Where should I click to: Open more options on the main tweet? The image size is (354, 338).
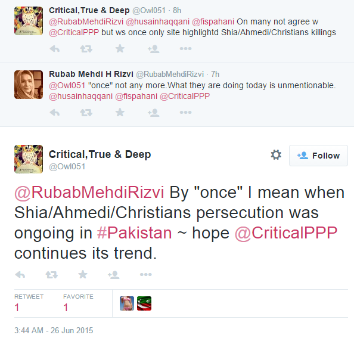145,275
